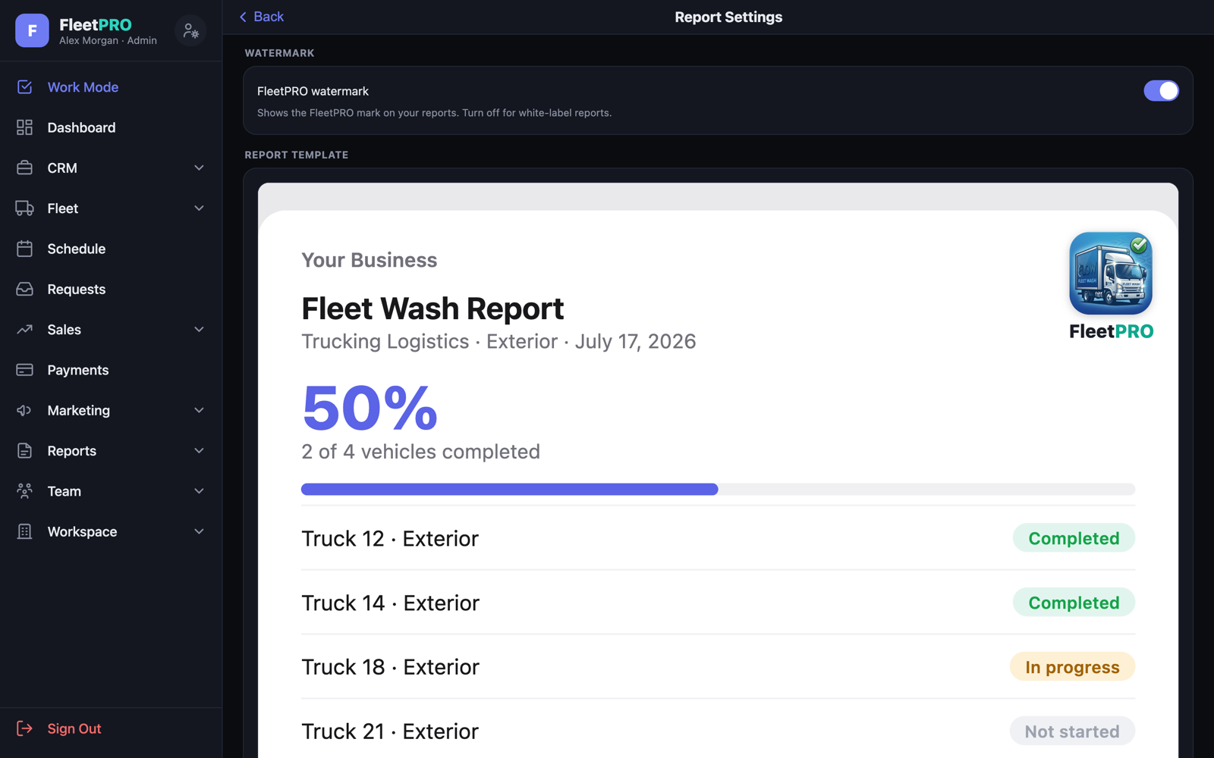Click the large 50% figure
The image size is (1214, 758).
[370, 408]
